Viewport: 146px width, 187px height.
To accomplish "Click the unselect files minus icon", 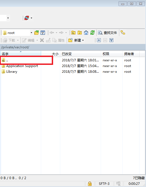I will pos(105,40).
